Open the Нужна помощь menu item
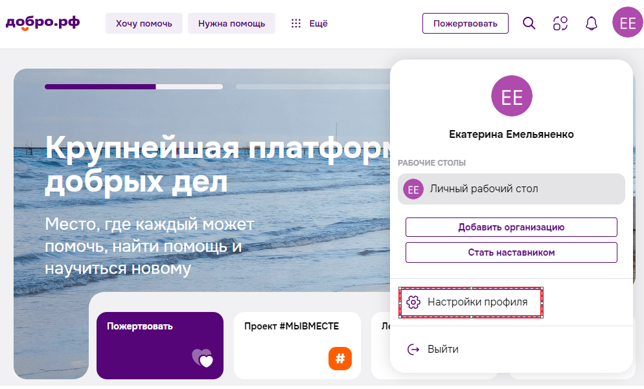 (231, 24)
